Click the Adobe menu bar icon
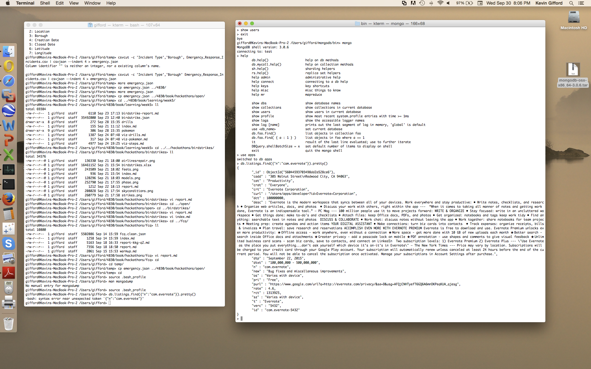This screenshot has width=591, height=369. [413, 3]
